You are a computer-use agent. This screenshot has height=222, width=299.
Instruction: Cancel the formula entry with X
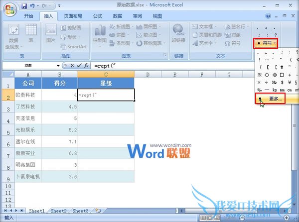72,66
